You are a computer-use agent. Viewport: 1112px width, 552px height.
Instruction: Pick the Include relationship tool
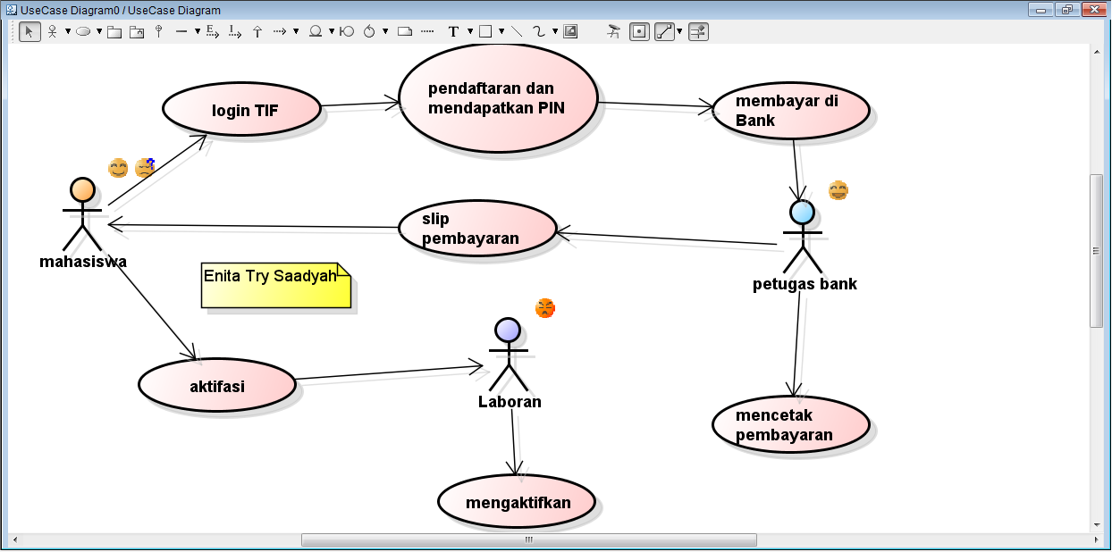coord(234,31)
